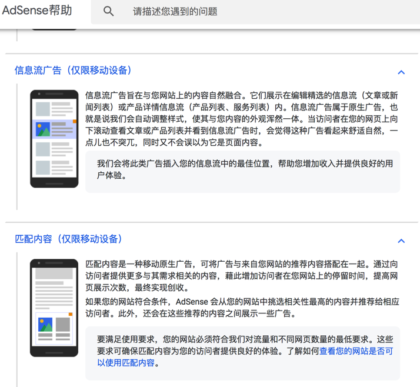Click the 信息流广告(仅限移动设备) heading
This screenshot has width=420, height=387.
coord(74,71)
